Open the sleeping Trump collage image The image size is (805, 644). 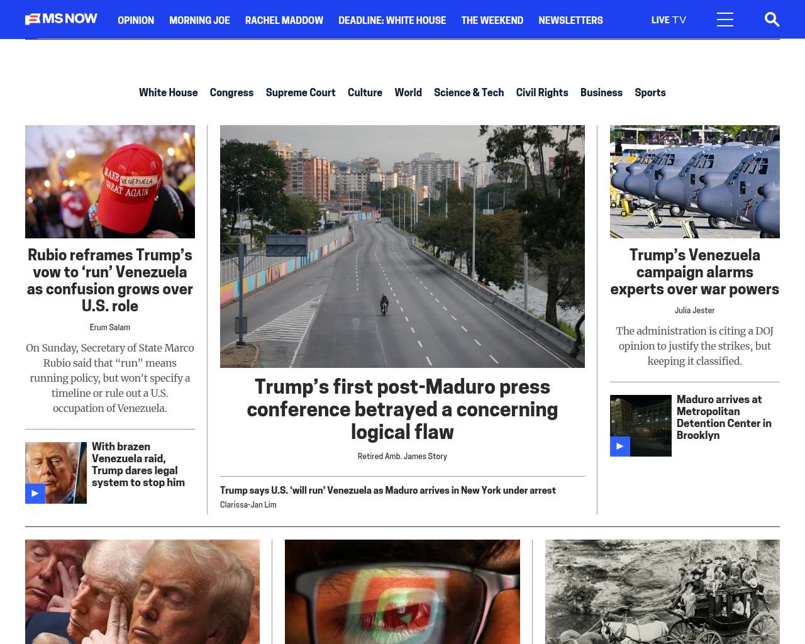pos(142,592)
